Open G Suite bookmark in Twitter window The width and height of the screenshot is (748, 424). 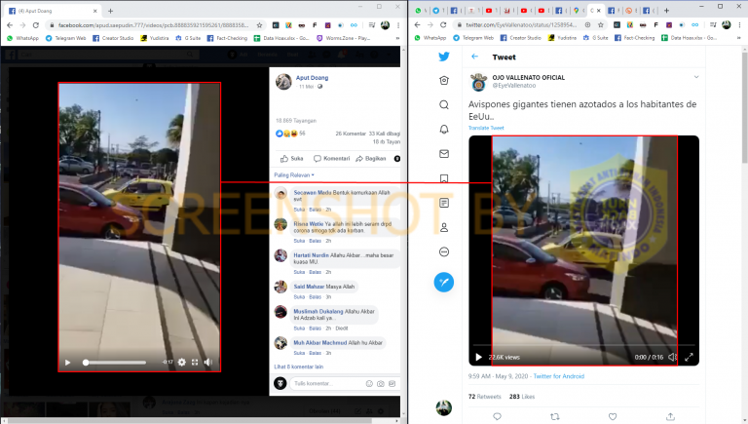point(595,38)
